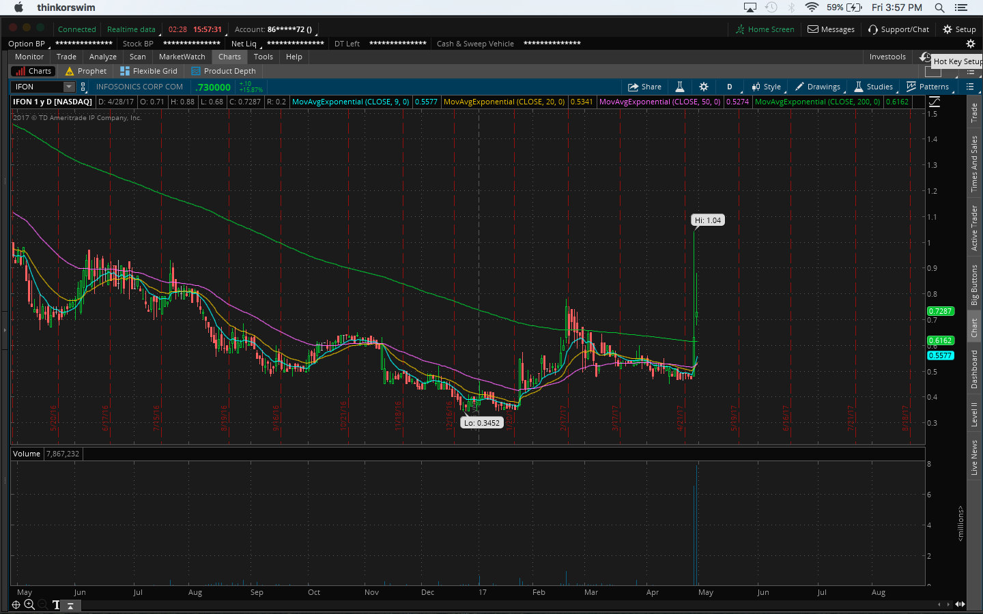Open the D timeframe dropdown
Image resolution: width=983 pixels, height=614 pixels.
pos(730,87)
